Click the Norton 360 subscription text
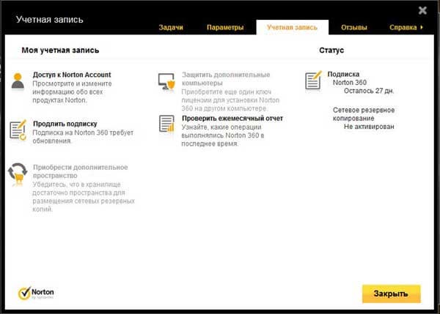 [x=350, y=83]
